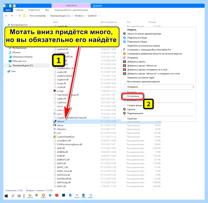Screen dimensions: 208x203
Task: Open File Explorer from the taskbar
Action: [30, 195]
